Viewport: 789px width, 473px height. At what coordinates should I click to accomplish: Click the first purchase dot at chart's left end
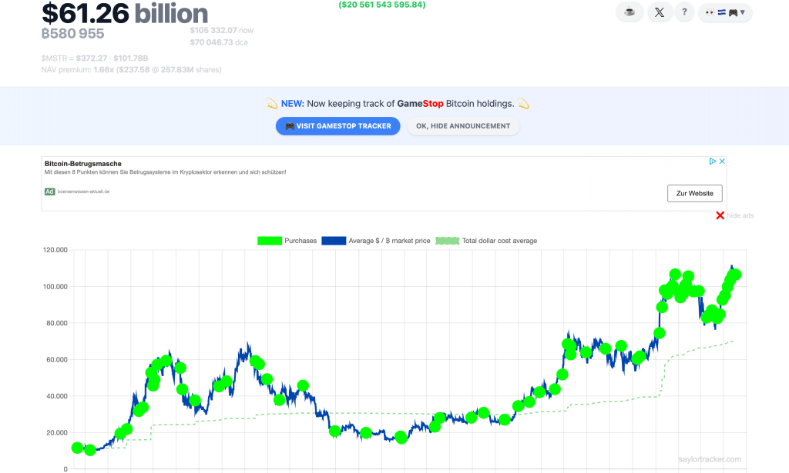coord(77,448)
